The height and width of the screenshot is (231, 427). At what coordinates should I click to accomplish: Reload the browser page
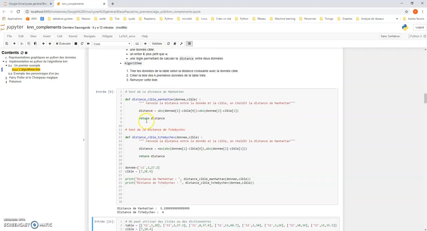click(18, 11)
